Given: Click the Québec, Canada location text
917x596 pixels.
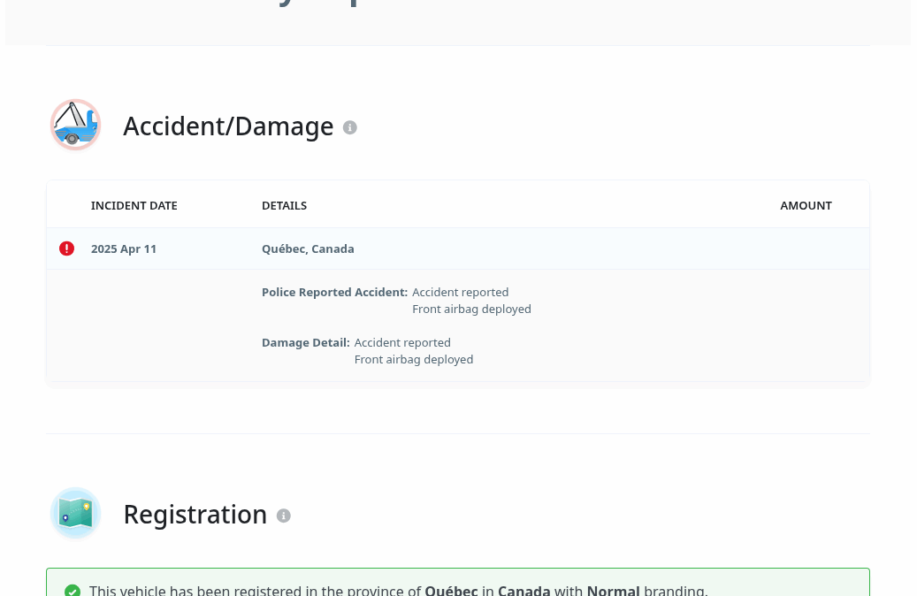Looking at the screenshot, I should [x=308, y=248].
